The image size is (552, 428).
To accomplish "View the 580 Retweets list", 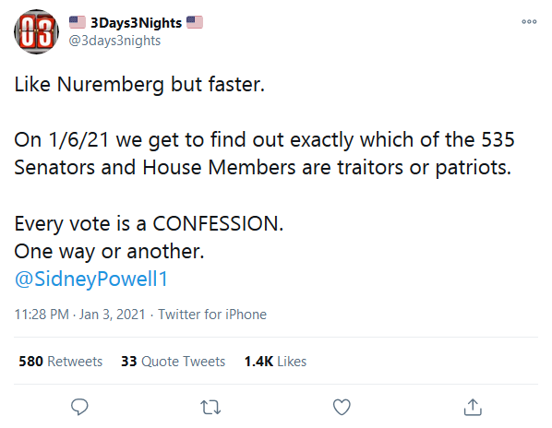I will coord(61,362).
